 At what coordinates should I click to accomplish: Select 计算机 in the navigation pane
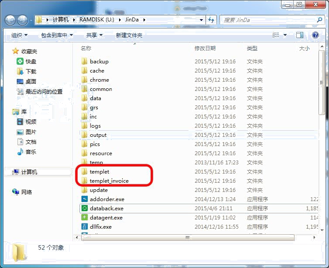pyautogui.click(x=29, y=172)
